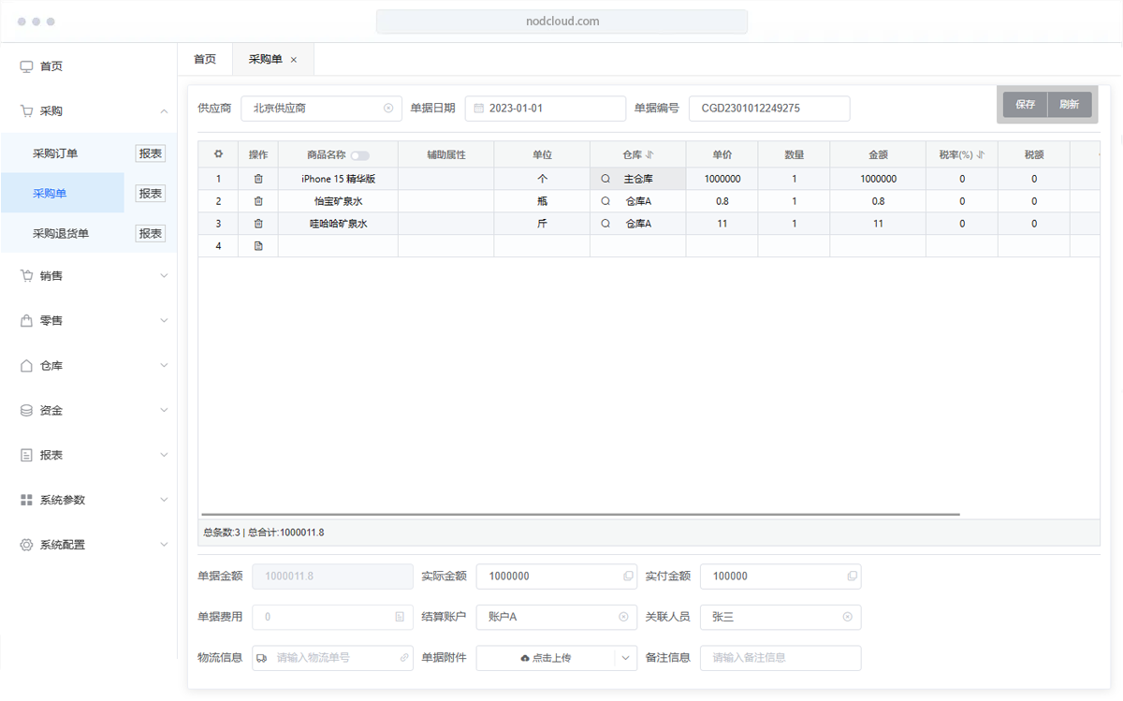Delete the iPhone 15 精华版 row
The width and height of the screenshot is (1123, 701).
[x=258, y=179]
